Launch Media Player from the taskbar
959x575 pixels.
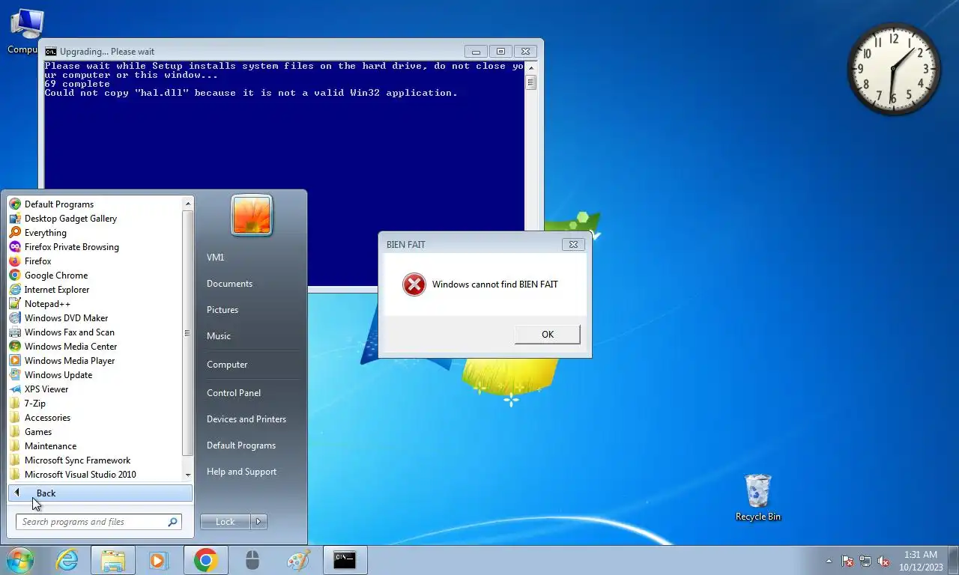(157, 560)
